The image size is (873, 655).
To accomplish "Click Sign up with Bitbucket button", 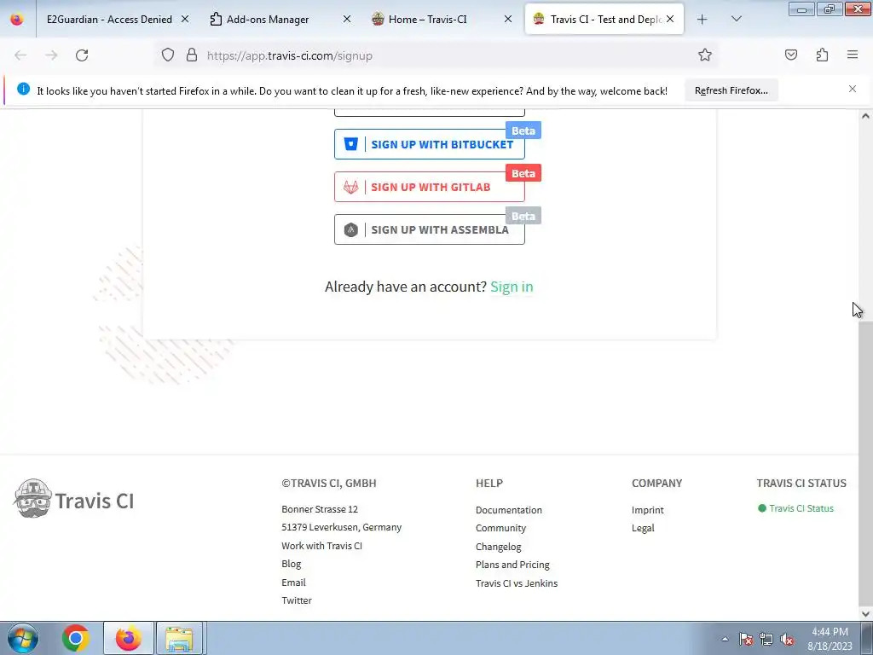I will click(430, 144).
